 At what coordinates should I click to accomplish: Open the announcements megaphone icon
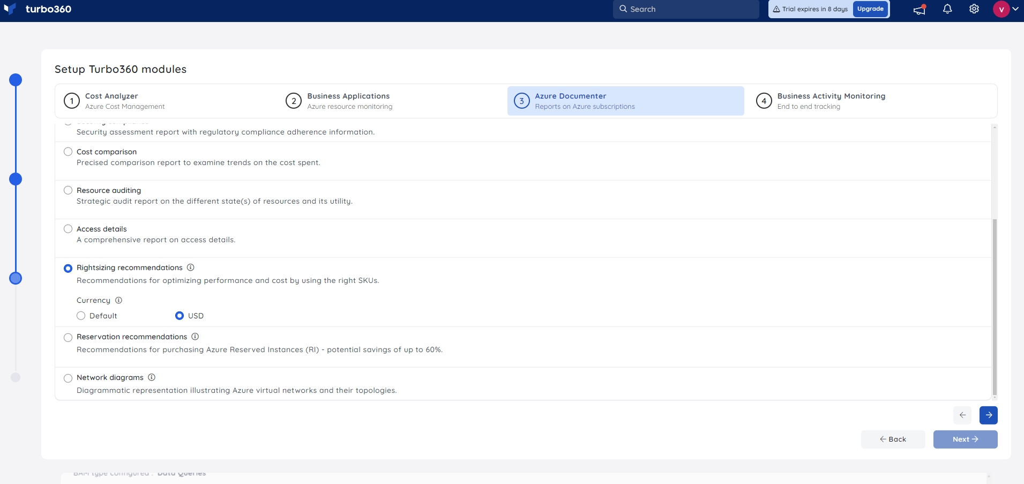tap(920, 9)
